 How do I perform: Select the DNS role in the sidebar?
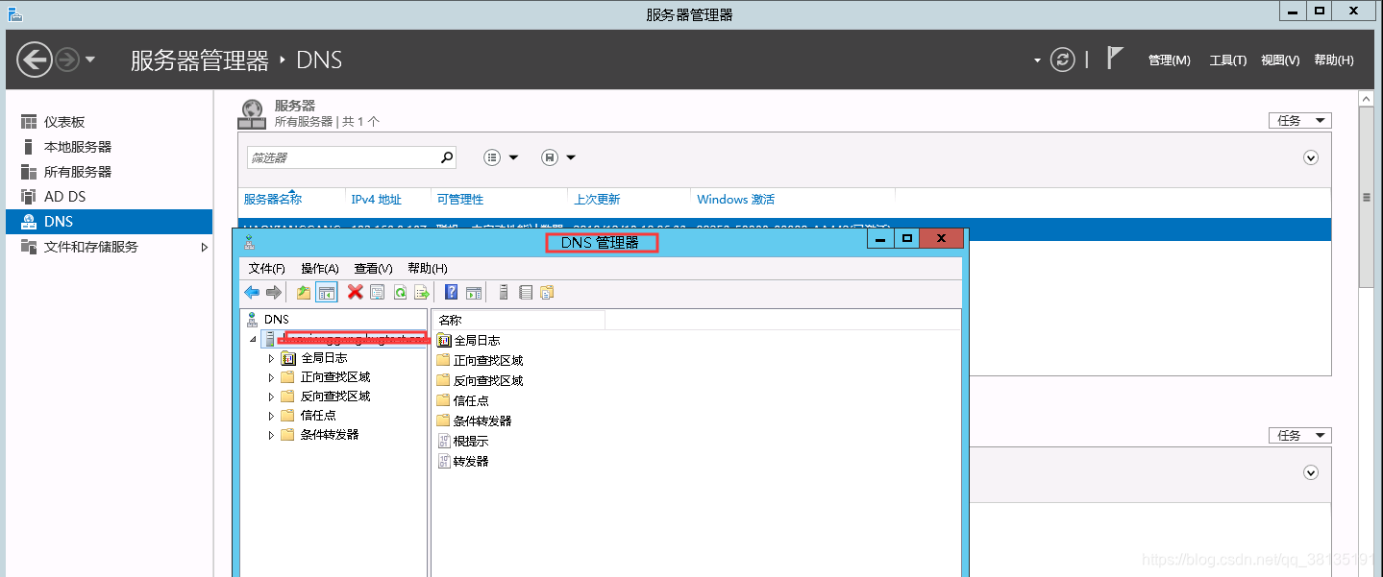(x=109, y=222)
